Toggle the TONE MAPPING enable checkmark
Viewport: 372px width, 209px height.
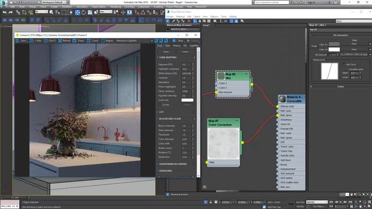pos(194,57)
